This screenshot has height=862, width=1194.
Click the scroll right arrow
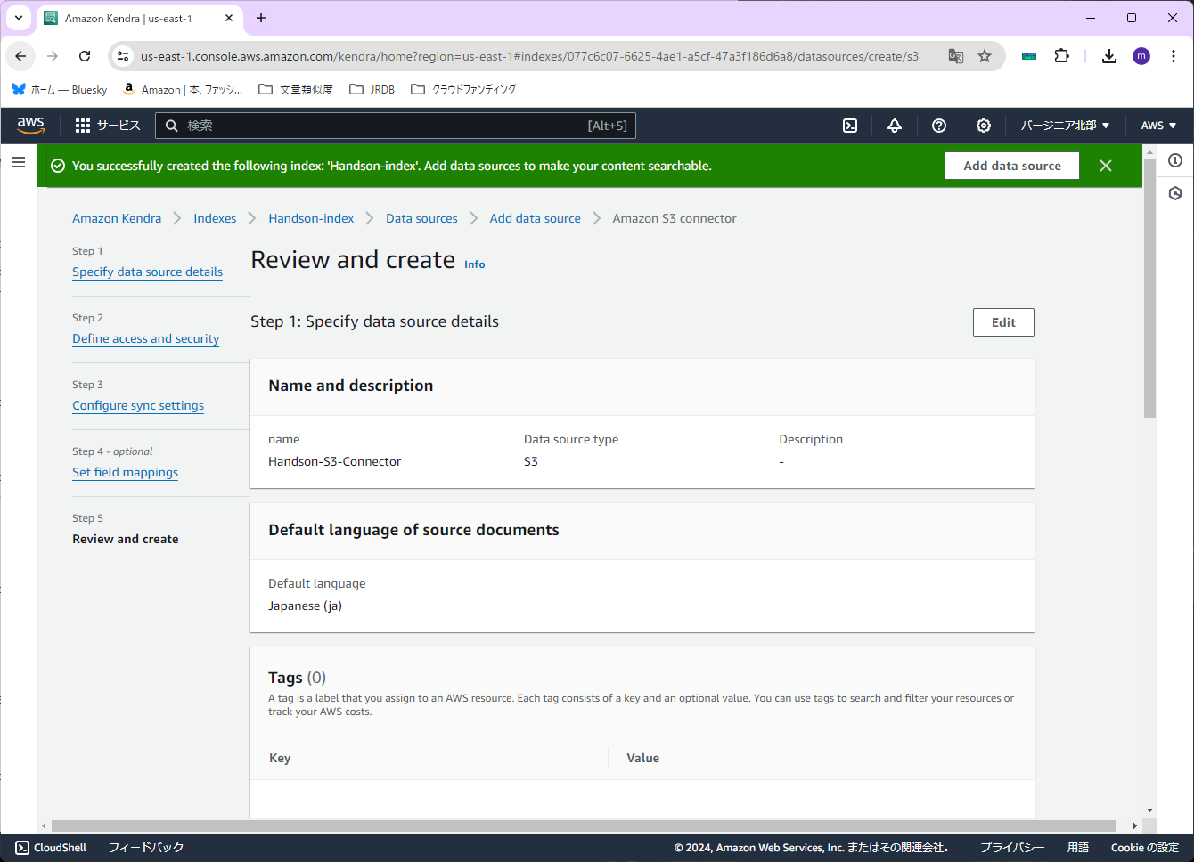1134,825
